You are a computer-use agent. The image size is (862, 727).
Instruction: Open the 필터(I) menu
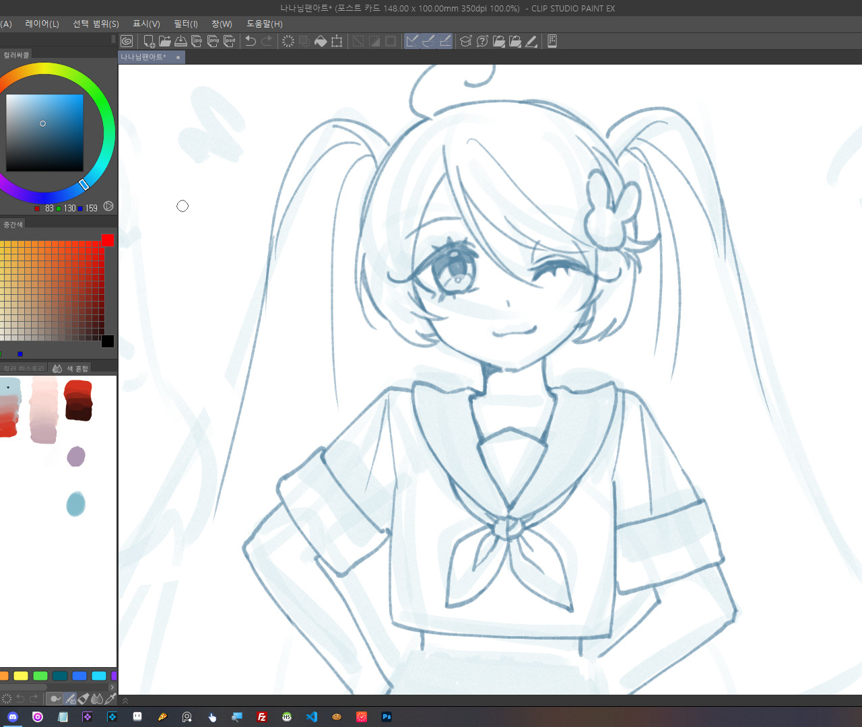coord(186,24)
